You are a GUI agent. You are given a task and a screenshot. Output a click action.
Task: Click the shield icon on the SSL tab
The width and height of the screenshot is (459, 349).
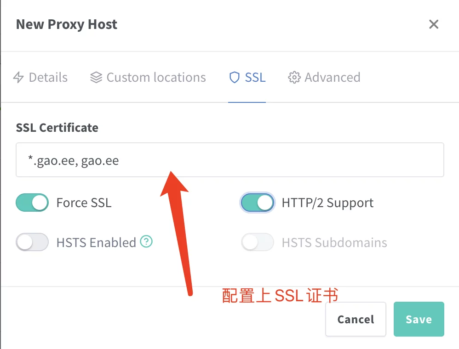click(x=235, y=78)
